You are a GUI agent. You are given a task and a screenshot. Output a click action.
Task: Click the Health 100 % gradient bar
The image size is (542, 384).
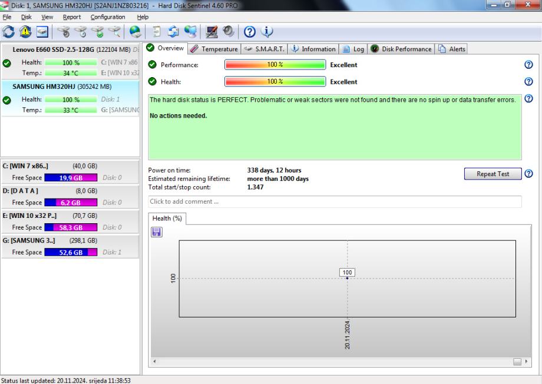coord(275,81)
